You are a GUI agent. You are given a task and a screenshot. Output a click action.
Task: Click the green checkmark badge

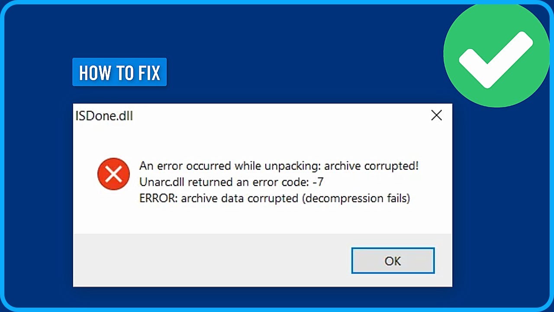point(496,55)
